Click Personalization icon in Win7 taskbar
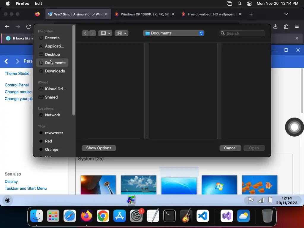304x228 pixels. (131, 200)
